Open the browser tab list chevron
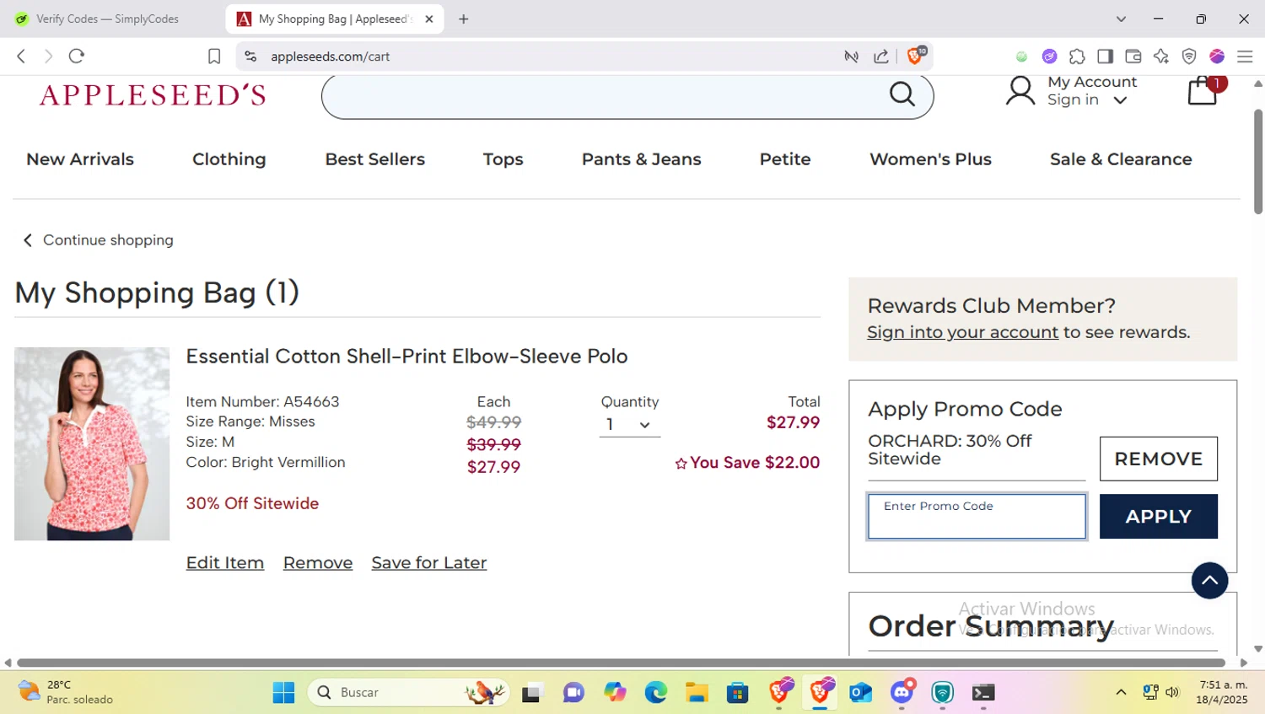The height and width of the screenshot is (714, 1265). (x=1121, y=19)
